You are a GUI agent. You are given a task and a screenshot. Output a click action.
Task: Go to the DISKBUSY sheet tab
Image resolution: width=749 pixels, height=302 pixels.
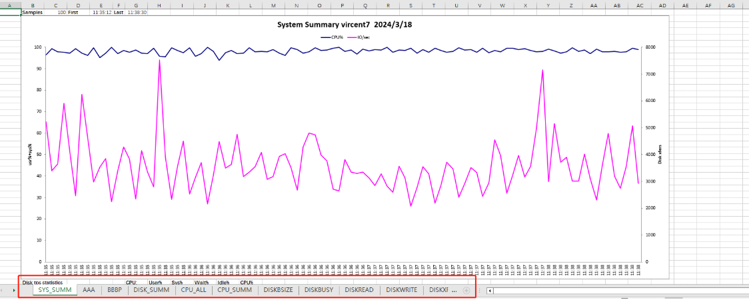click(x=319, y=290)
